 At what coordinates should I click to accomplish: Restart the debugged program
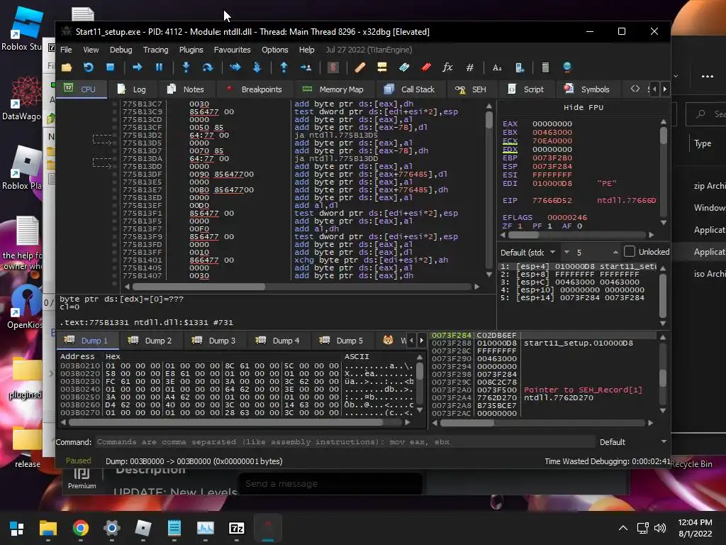point(89,67)
